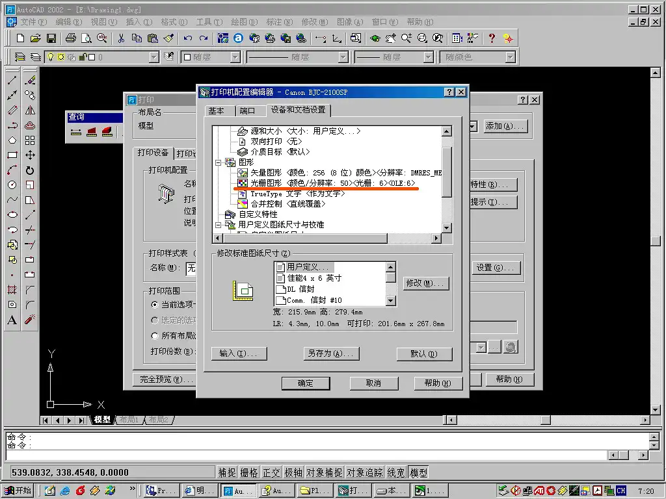Image resolution: width=666 pixels, height=499 pixels.
Task: Click the Internet Explorer quick launch icon
Action: click(65, 491)
